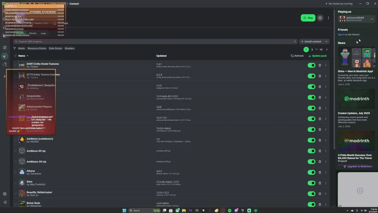
Task: Check the select-all checkbox beside Name
Action: point(15,56)
